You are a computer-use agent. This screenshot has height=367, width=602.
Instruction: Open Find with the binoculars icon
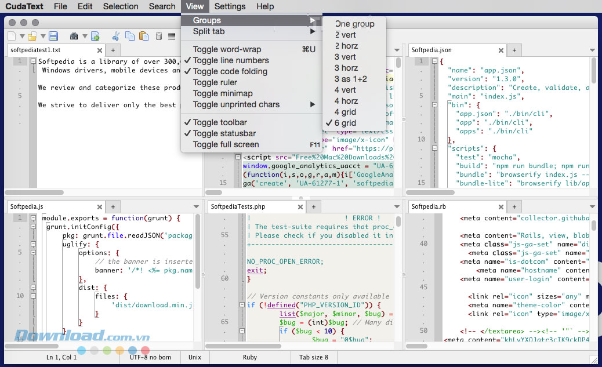click(x=74, y=37)
